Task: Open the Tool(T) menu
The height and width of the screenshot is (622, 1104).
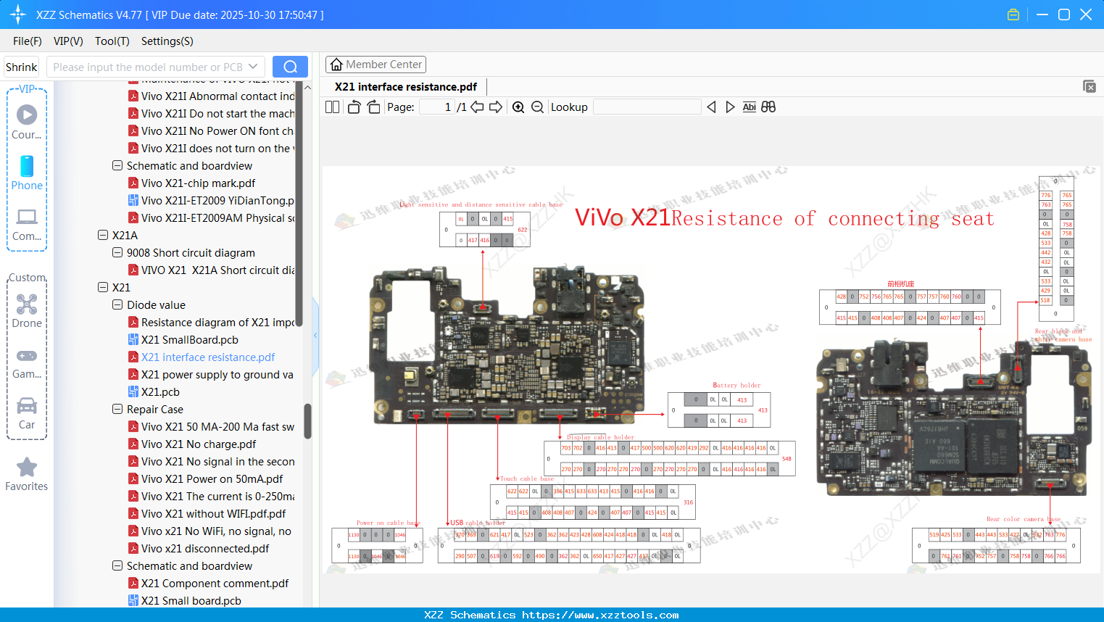Action: [x=112, y=41]
